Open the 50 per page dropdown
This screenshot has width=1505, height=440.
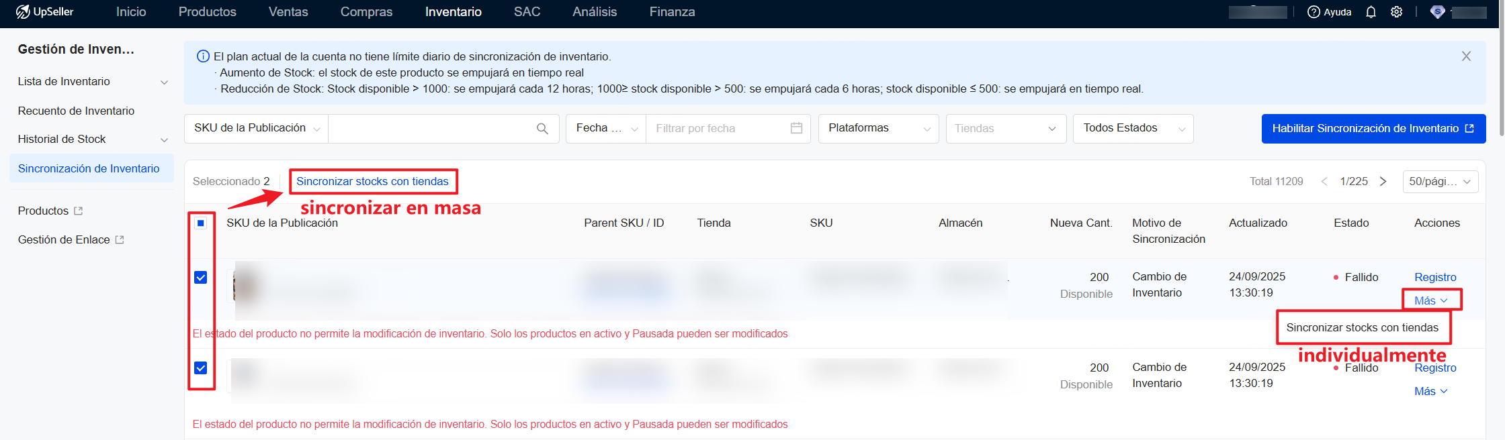coord(1440,182)
